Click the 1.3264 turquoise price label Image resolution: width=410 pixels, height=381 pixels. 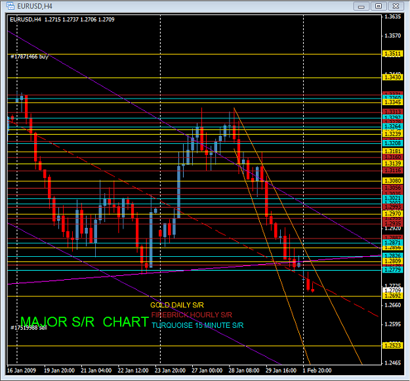[392, 127]
